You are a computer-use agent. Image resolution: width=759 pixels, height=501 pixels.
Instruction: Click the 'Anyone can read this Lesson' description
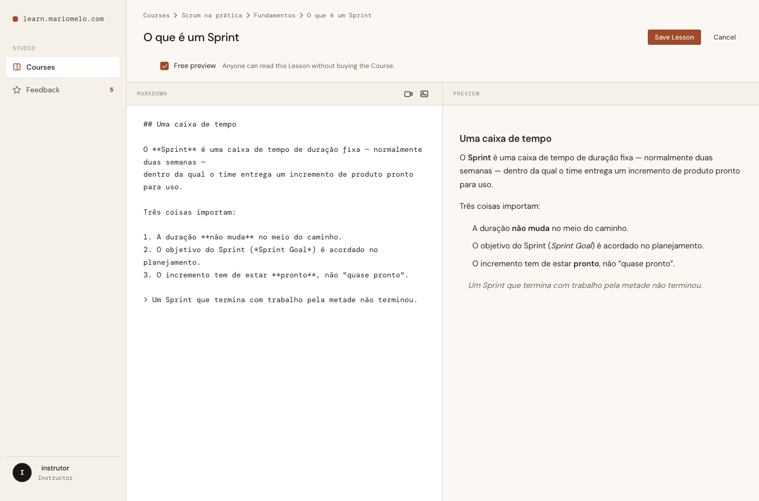(x=308, y=66)
